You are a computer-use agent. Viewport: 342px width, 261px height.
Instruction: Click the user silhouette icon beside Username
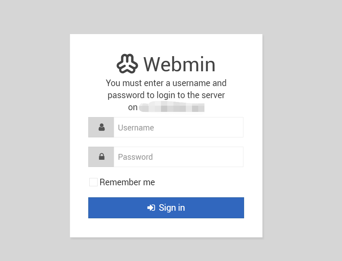(101, 127)
